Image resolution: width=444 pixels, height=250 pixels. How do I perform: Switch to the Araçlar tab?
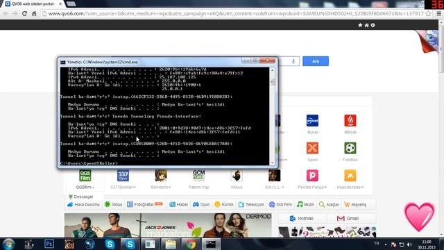pyautogui.click(x=329, y=205)
